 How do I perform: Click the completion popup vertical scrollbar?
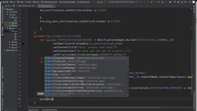pyautogui.click(x=128, y=61)
